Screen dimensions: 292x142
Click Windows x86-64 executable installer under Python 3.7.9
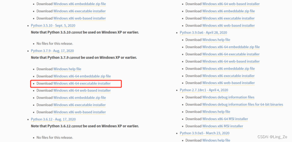tap(82, 83)
